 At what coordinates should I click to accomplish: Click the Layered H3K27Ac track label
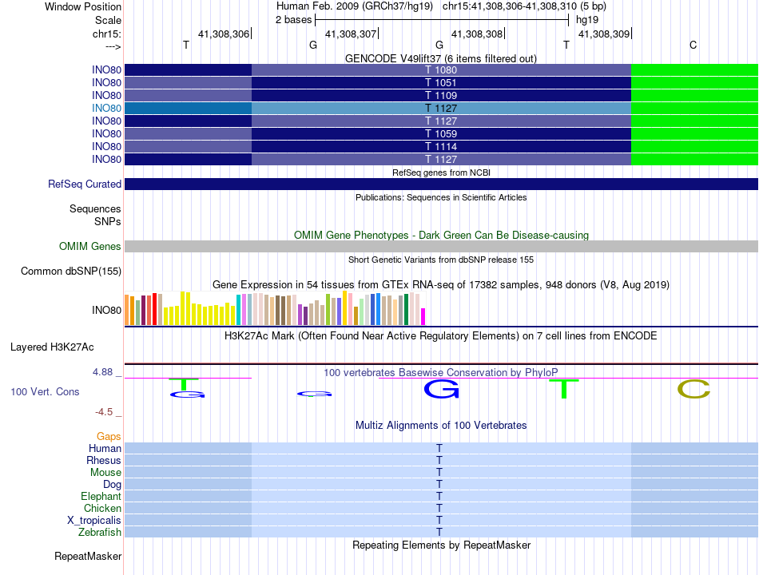(52, 347)
